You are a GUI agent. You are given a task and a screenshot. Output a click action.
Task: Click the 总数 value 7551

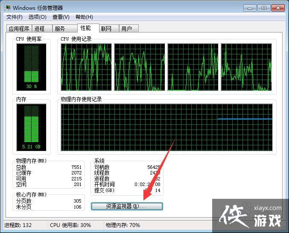[76, 167]
